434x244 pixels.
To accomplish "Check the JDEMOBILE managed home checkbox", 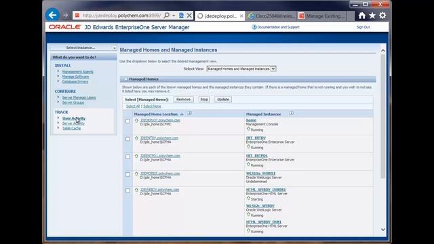I will pyautogui.click(x=127, y=174).
